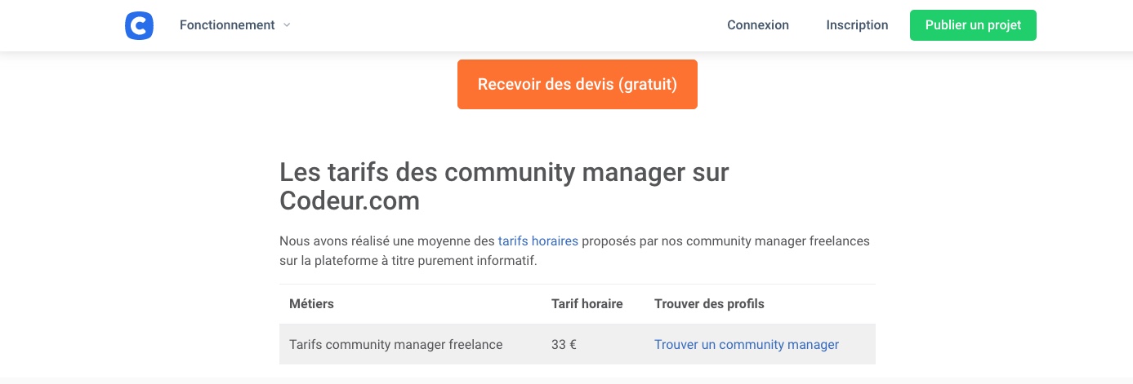1133x384 pixels.
Task: Click the orange Recevoir des devis (gratuit) button
Action: [x=578, y=84]
